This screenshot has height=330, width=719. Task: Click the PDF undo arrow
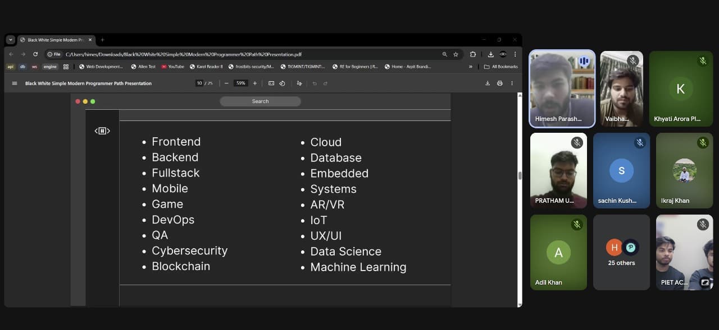[x=315, y=83]
